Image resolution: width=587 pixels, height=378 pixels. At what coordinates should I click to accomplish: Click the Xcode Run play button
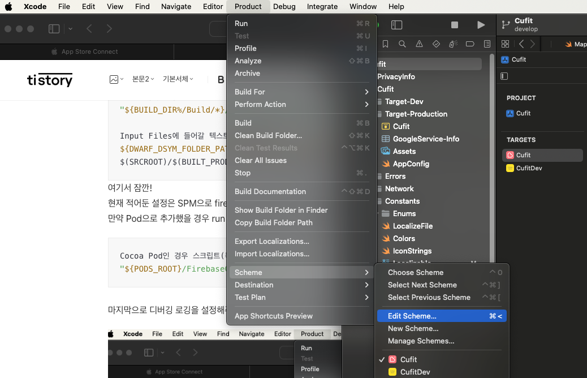481,25
